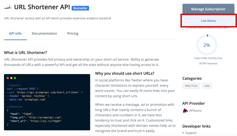Click the 'What is URL Shortener?' heading
Screen dimensions: 237x136
tap(25, 53)
